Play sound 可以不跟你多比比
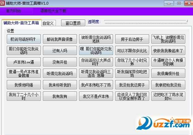 click(x=132, y=50)
